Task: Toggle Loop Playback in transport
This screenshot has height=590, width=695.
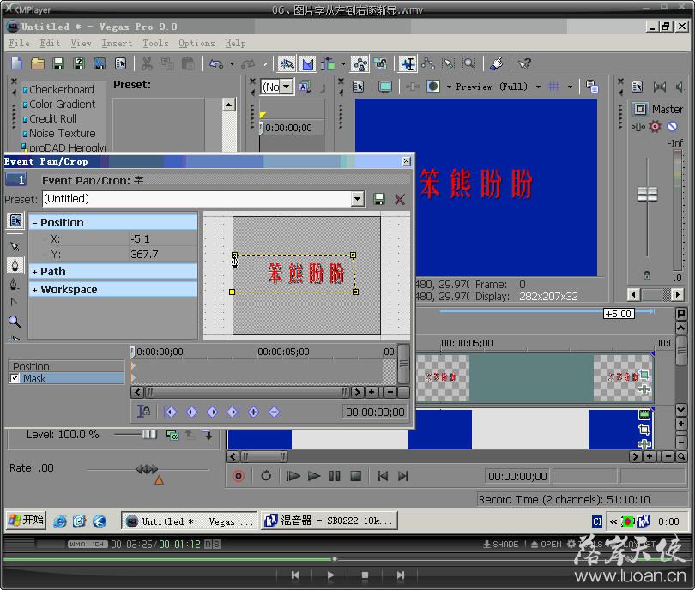Action: 266,476
